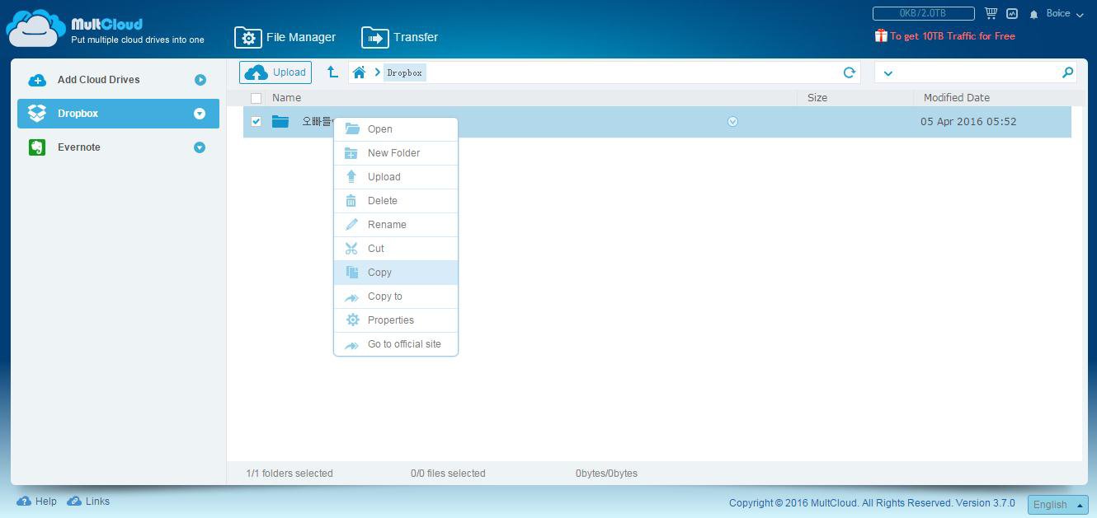Click the Modified Date column header
The image size is (1097, 518).
[957, 97]
